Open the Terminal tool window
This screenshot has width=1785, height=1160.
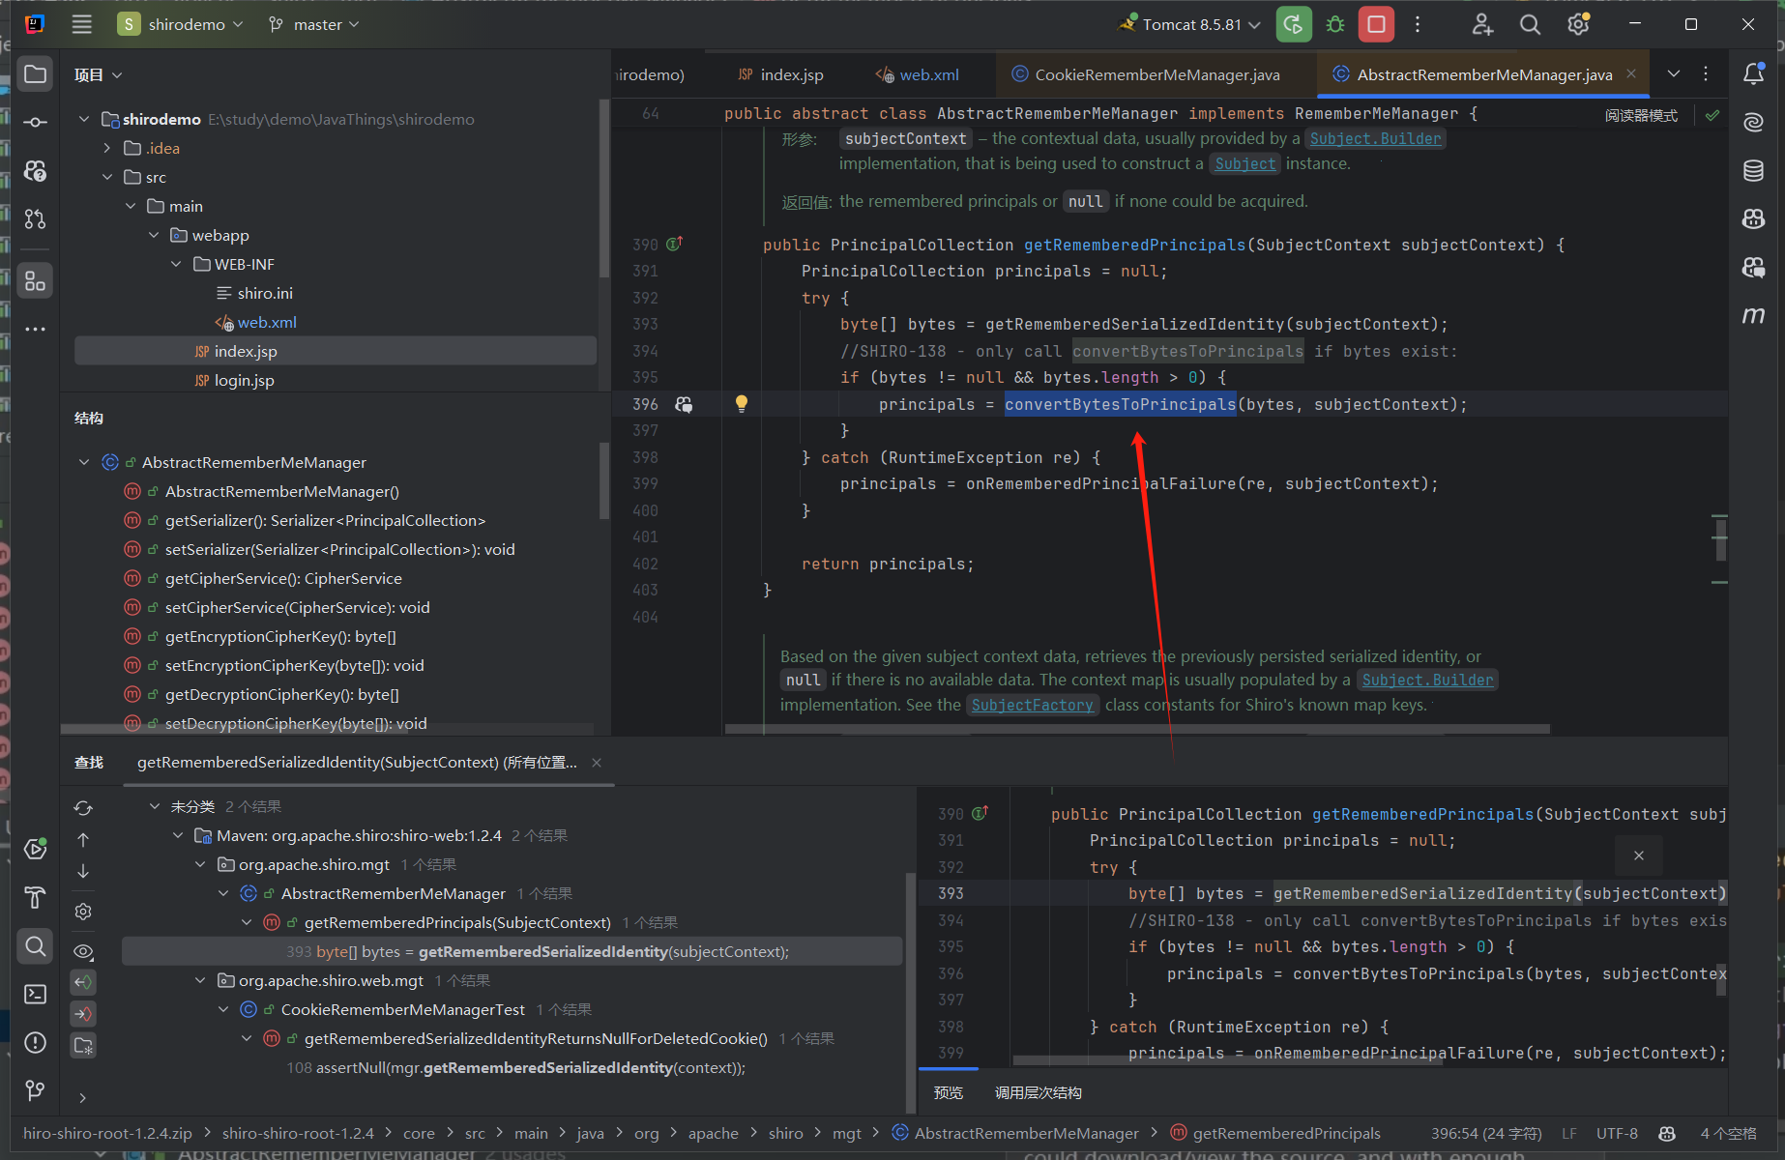click(x=36, y=994)
